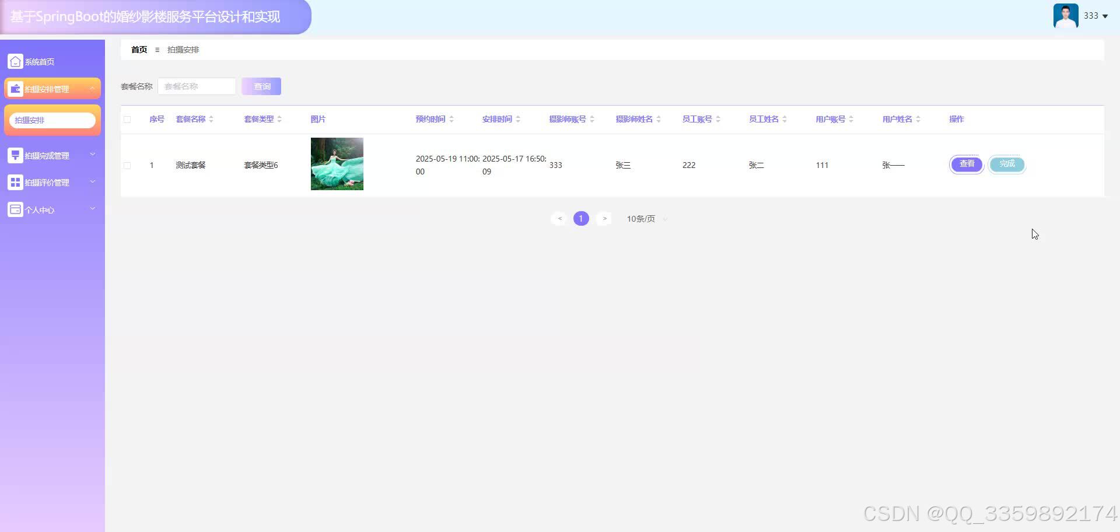Click the 系统首页 home icon
This screenshot has height=532, width=1120.
tap(15, 61)
